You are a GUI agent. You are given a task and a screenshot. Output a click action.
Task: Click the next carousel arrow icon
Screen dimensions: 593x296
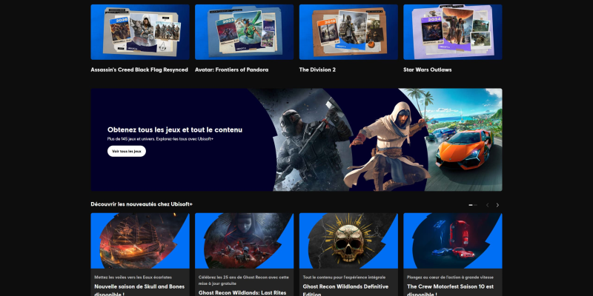[x=497, y=205]
